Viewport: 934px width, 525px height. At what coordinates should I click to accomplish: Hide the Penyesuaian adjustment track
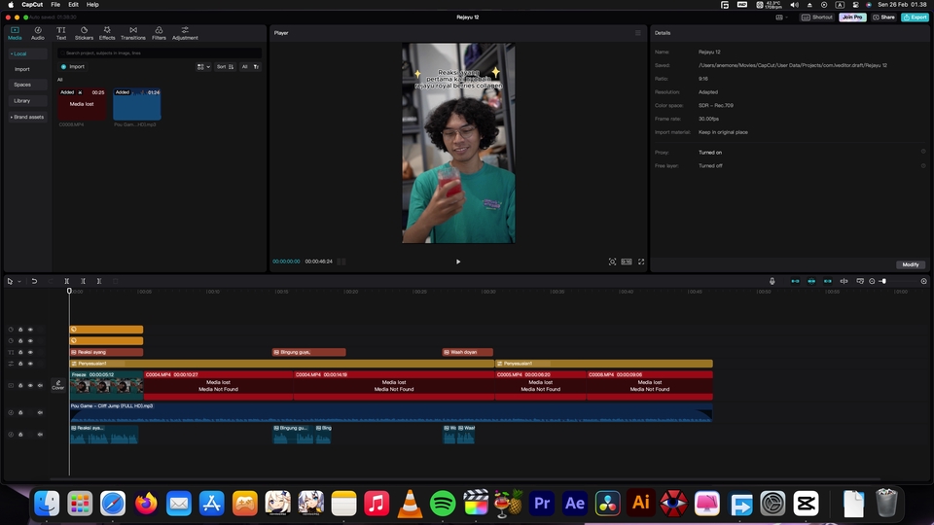(x=30, y=363)
